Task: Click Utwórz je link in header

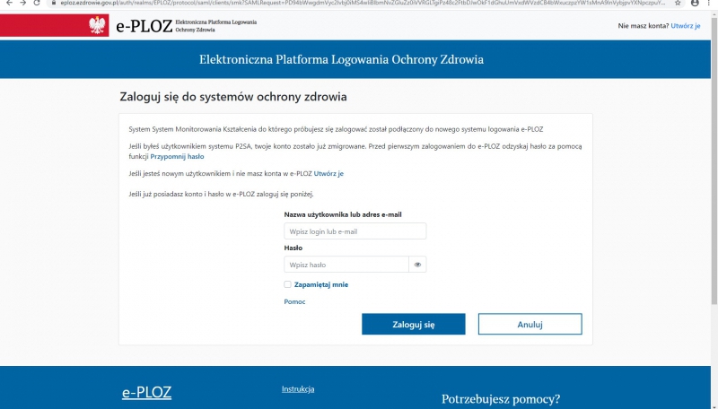Action: point(685,26)
